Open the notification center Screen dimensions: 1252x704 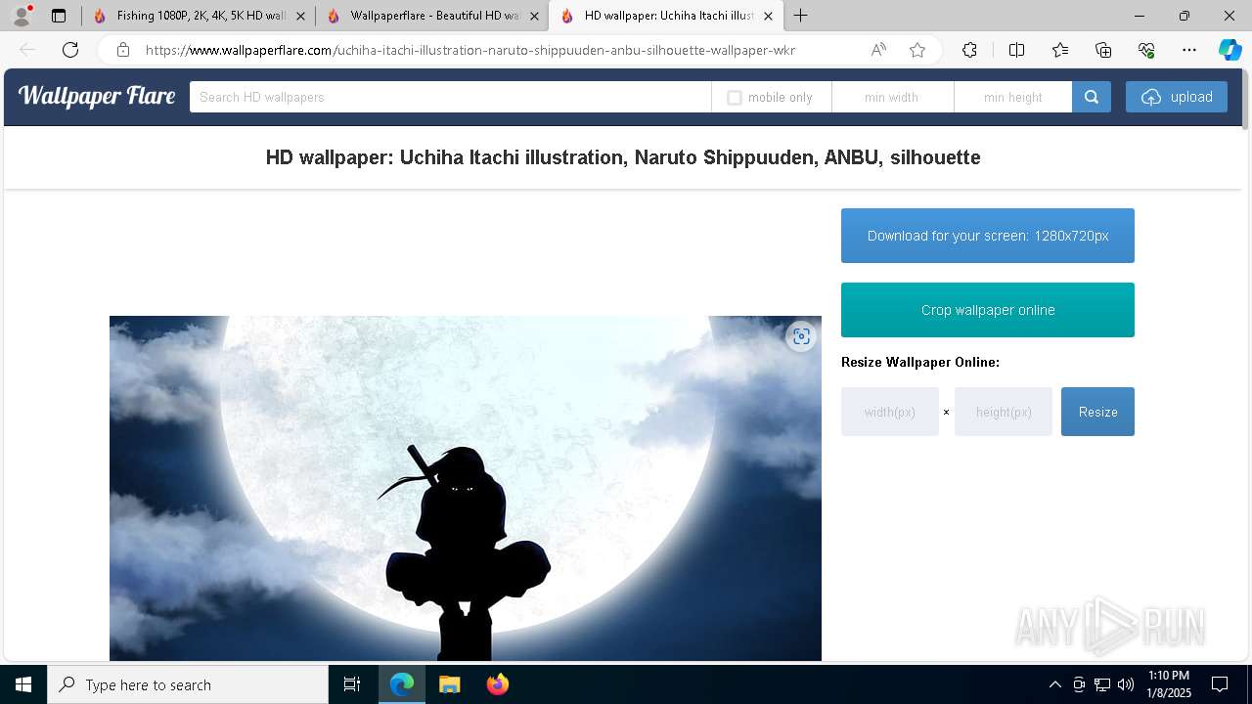(x=1220, y=684)
